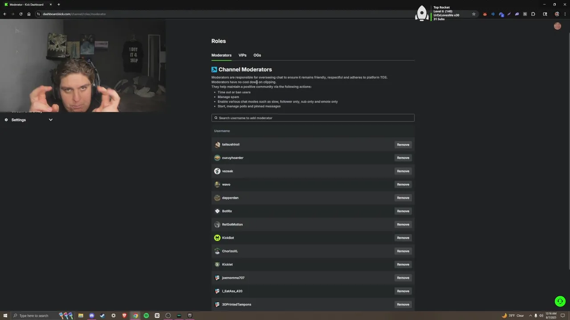Screen dimensions: 570x320
Task: Remove moderator Kicklet
Action: 403,264
